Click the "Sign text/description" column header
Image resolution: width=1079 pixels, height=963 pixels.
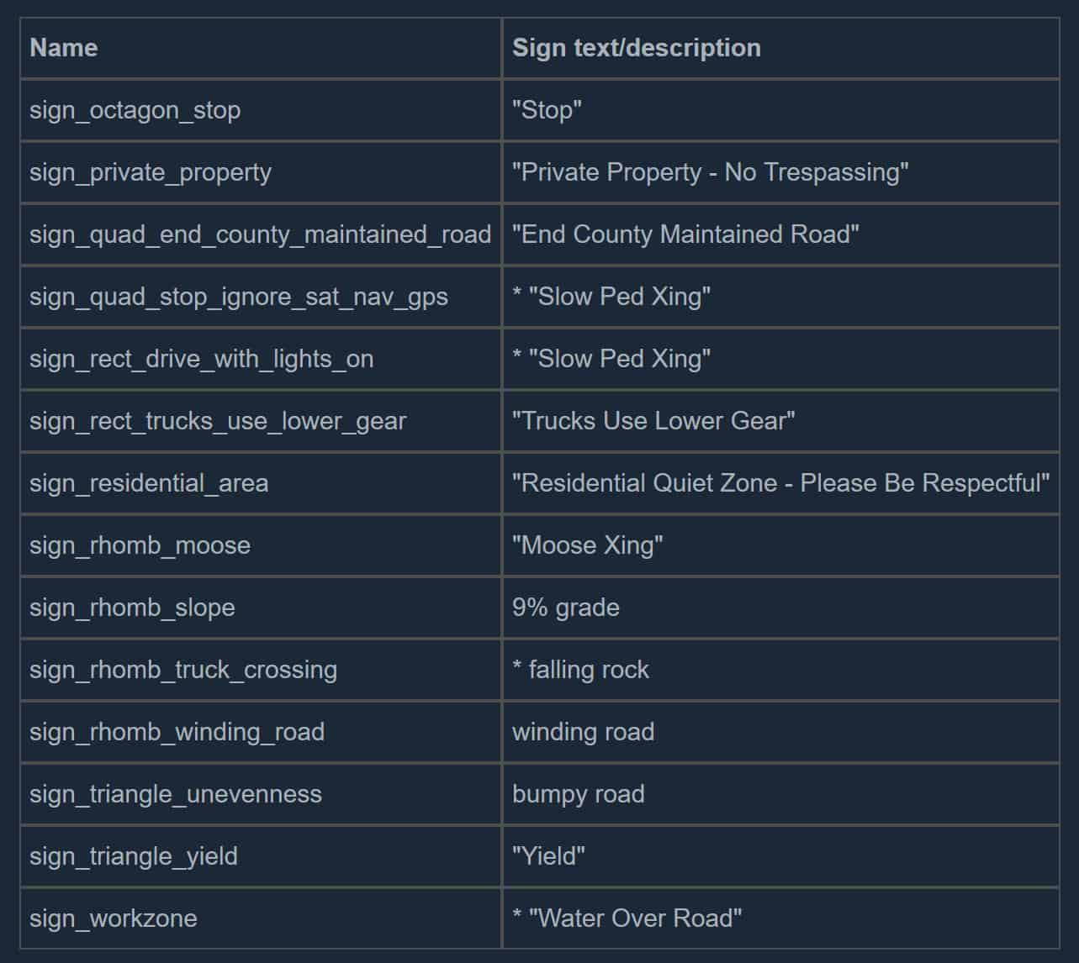636,48
